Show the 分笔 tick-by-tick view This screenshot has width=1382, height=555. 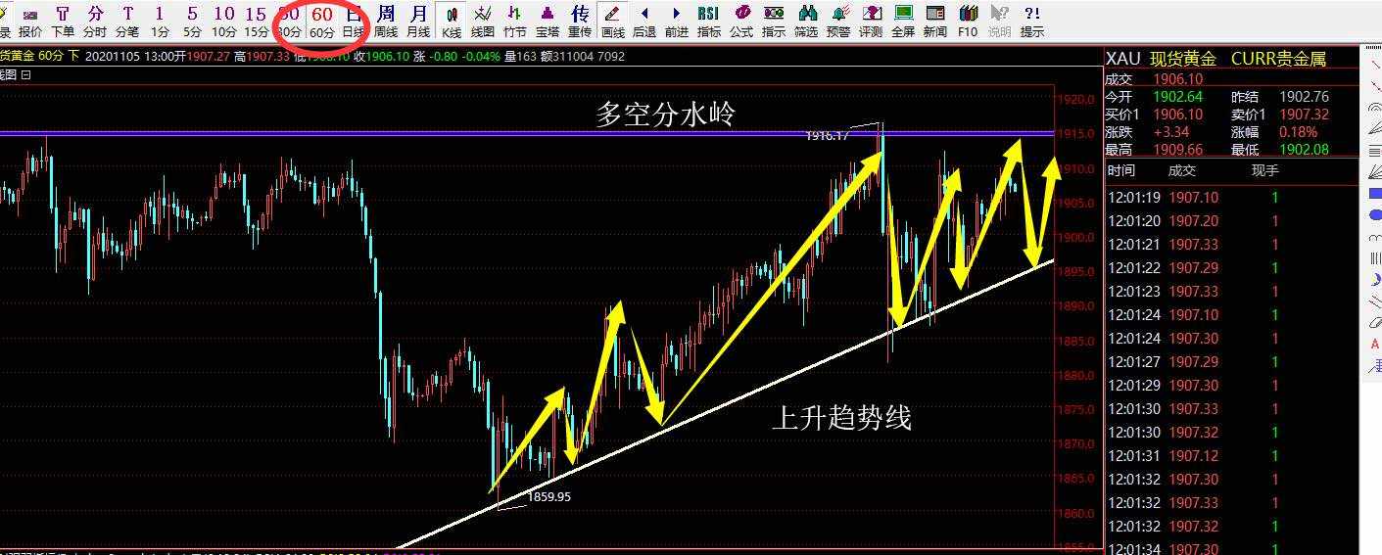click(127, 22)
